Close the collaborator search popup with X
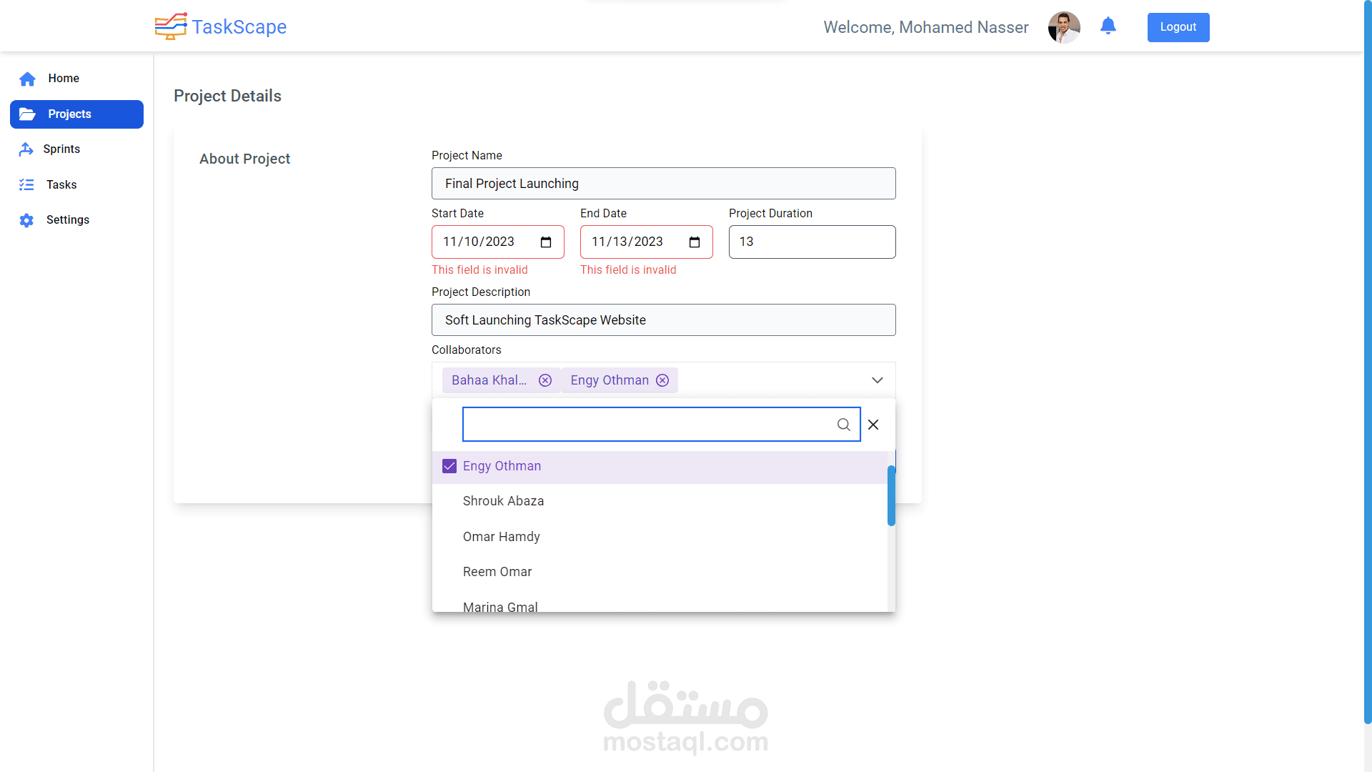Image resolution: width=1372 pixels, height=772 pixels. coord(873,424)
